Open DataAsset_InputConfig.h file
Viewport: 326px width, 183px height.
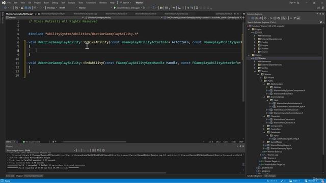pos(288,139)
